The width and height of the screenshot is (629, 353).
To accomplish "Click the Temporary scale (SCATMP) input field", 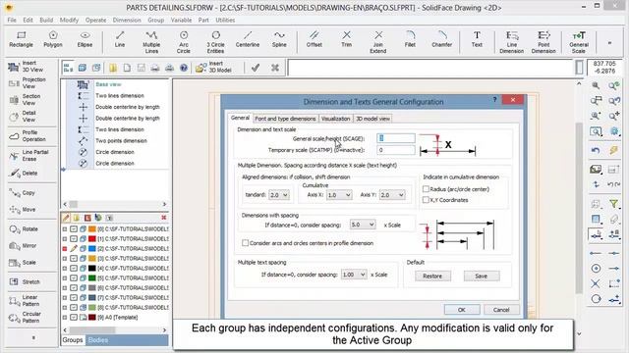I will click(x=396, y=150).
